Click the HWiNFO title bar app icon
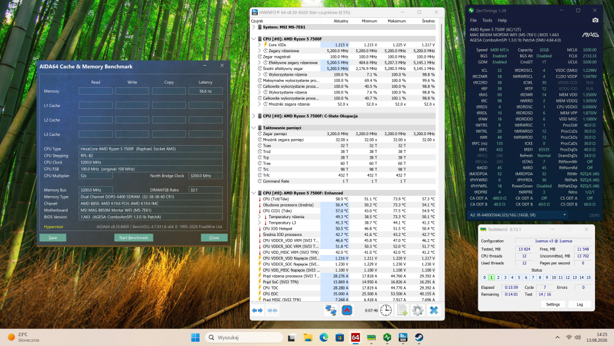The height and width of the screenshot is (346, 614). coord(255,12)
